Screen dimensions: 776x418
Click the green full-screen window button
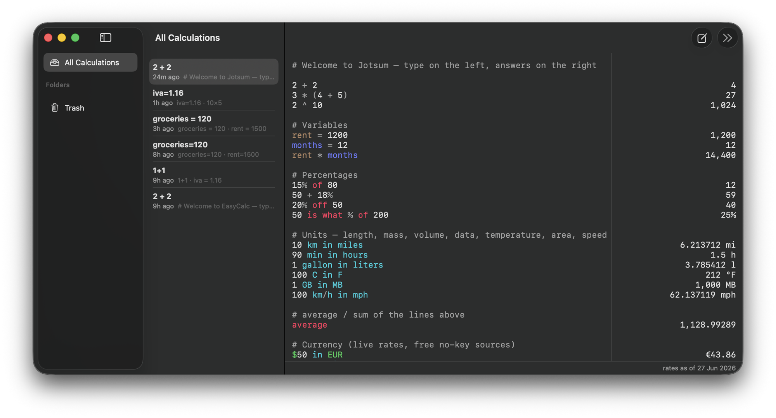tap(75, 38)
